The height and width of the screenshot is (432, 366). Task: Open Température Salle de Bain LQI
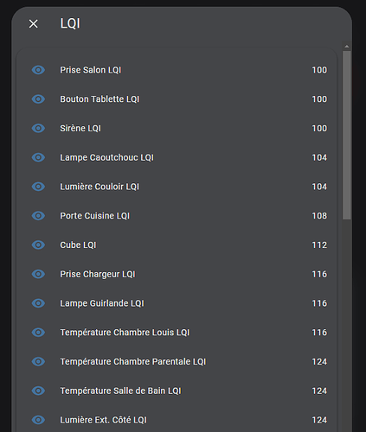click(x=177, y=391)
